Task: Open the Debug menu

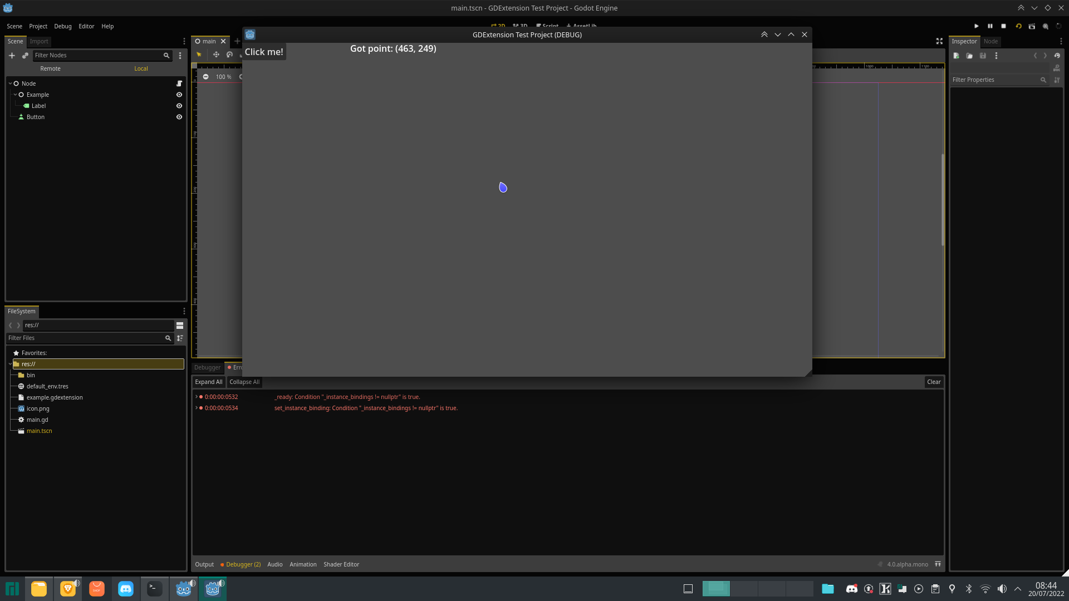Action: [x=62, y=26]
